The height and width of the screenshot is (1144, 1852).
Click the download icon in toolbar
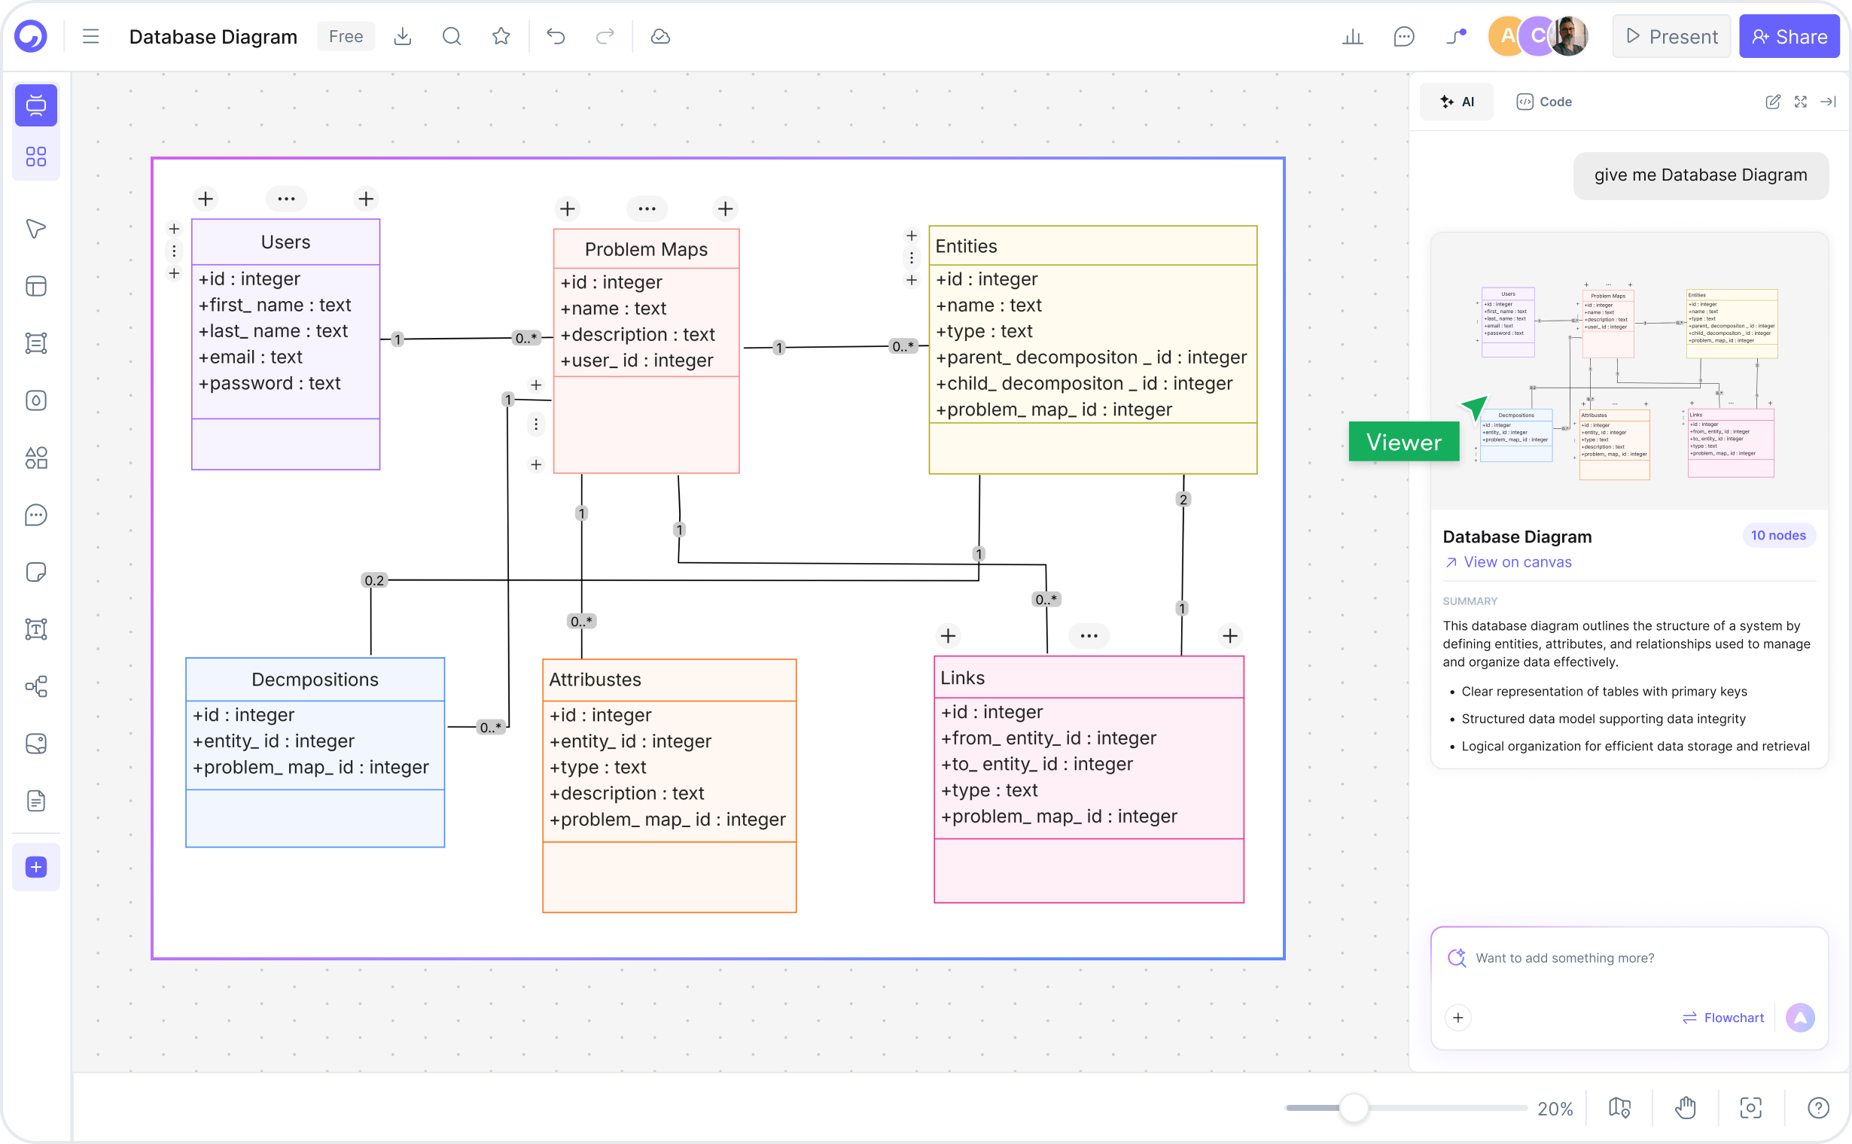pos(403,36)
